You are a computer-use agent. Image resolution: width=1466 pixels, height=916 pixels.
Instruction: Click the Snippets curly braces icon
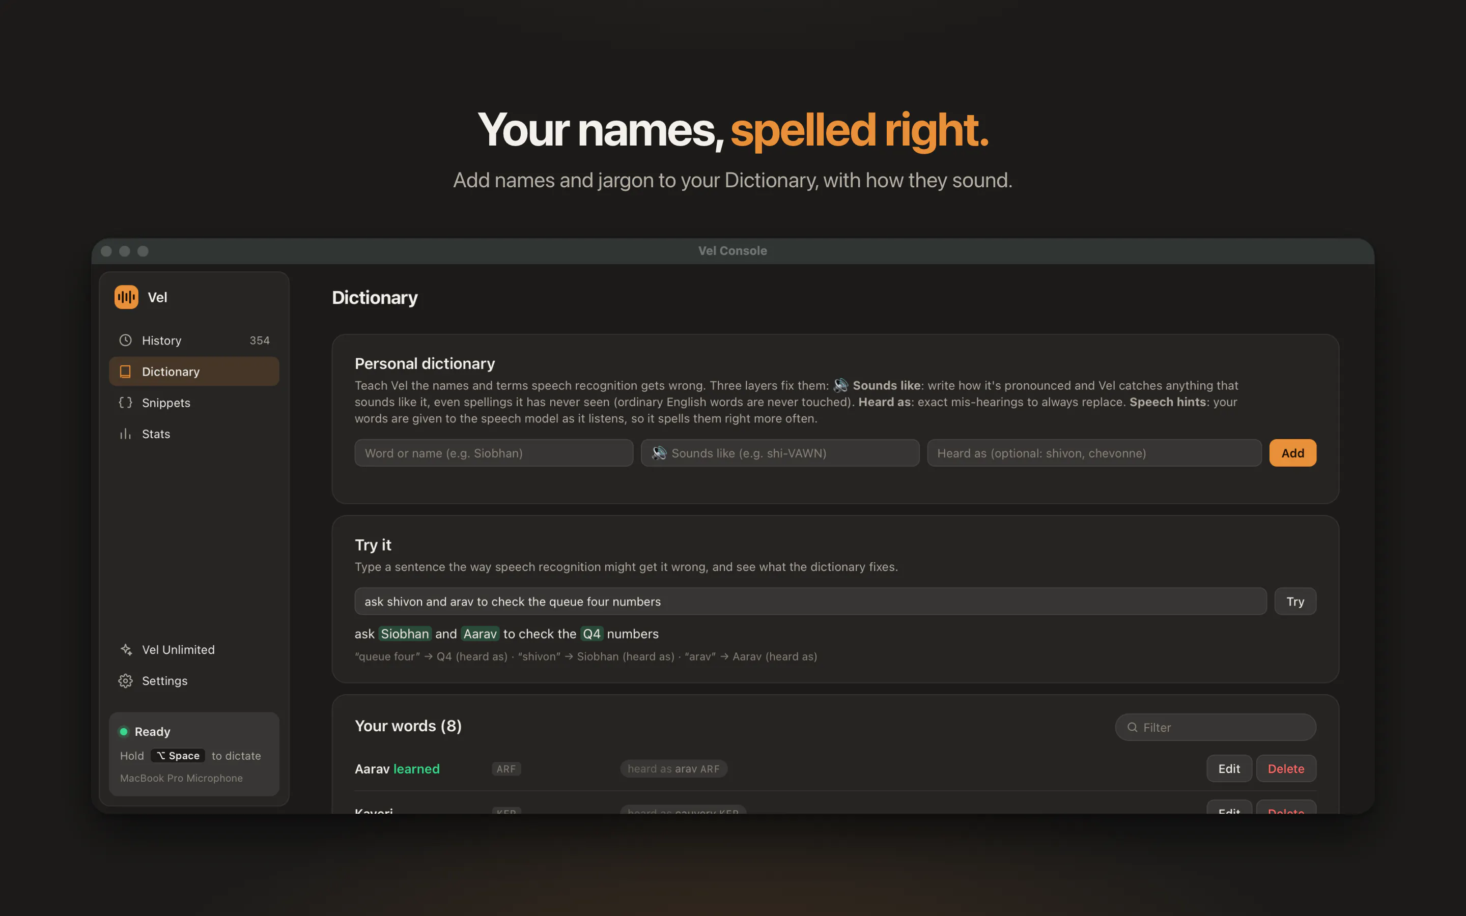click(125, 402)
